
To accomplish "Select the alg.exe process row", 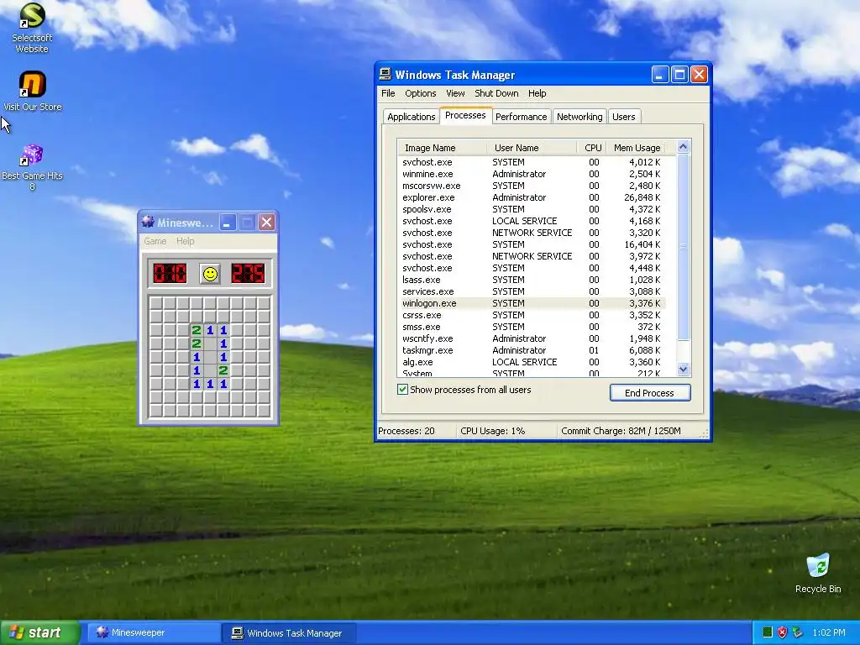I will (532, 362).
